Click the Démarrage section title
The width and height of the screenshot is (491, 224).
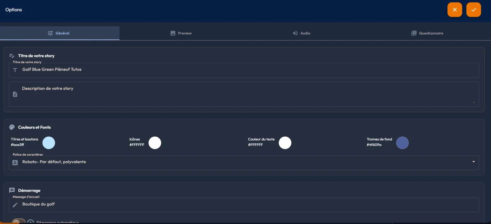(x=29, y=190)
